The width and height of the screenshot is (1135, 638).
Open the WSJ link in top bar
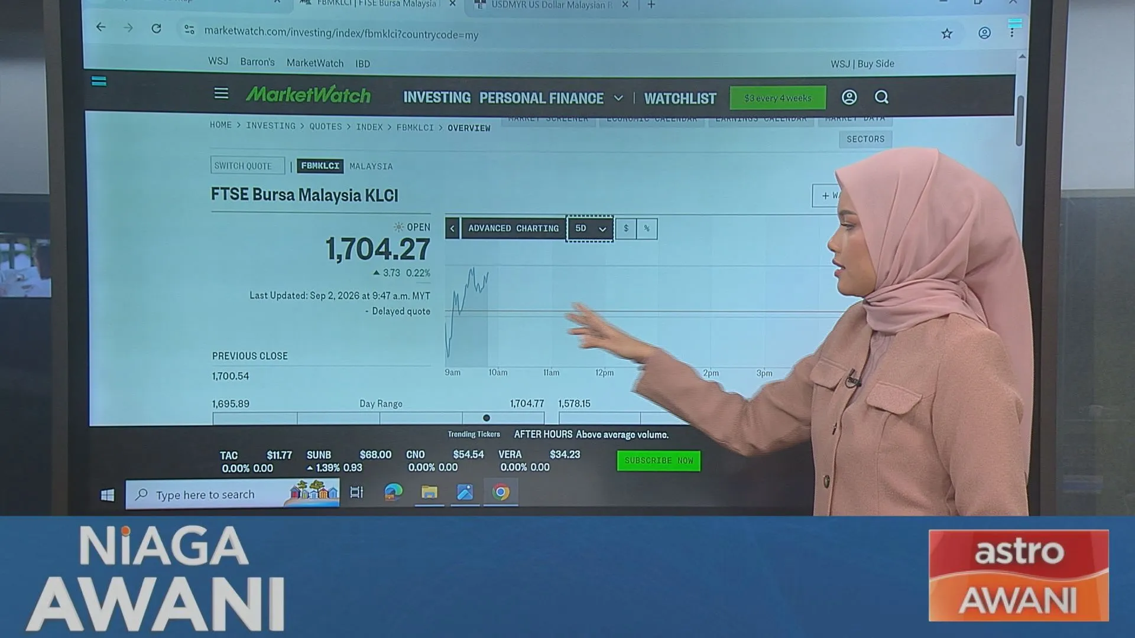pos(218,61)
